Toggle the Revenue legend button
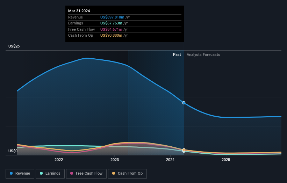287x183 pixels. pos(20,174)
